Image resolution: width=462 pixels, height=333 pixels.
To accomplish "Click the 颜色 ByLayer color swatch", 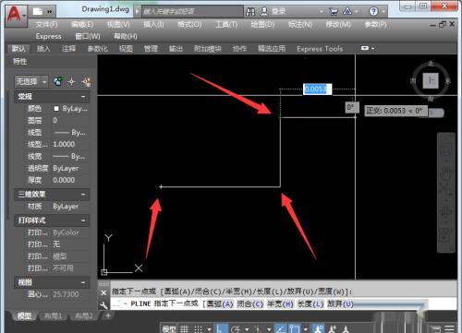I will (x=56, y=109).
